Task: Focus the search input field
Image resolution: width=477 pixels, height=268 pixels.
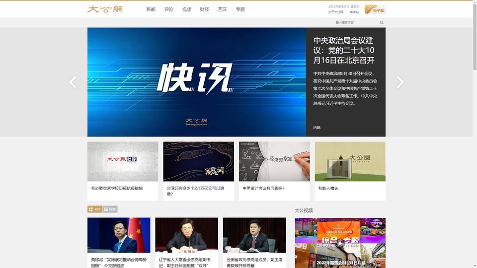Action: pos(355,22)
